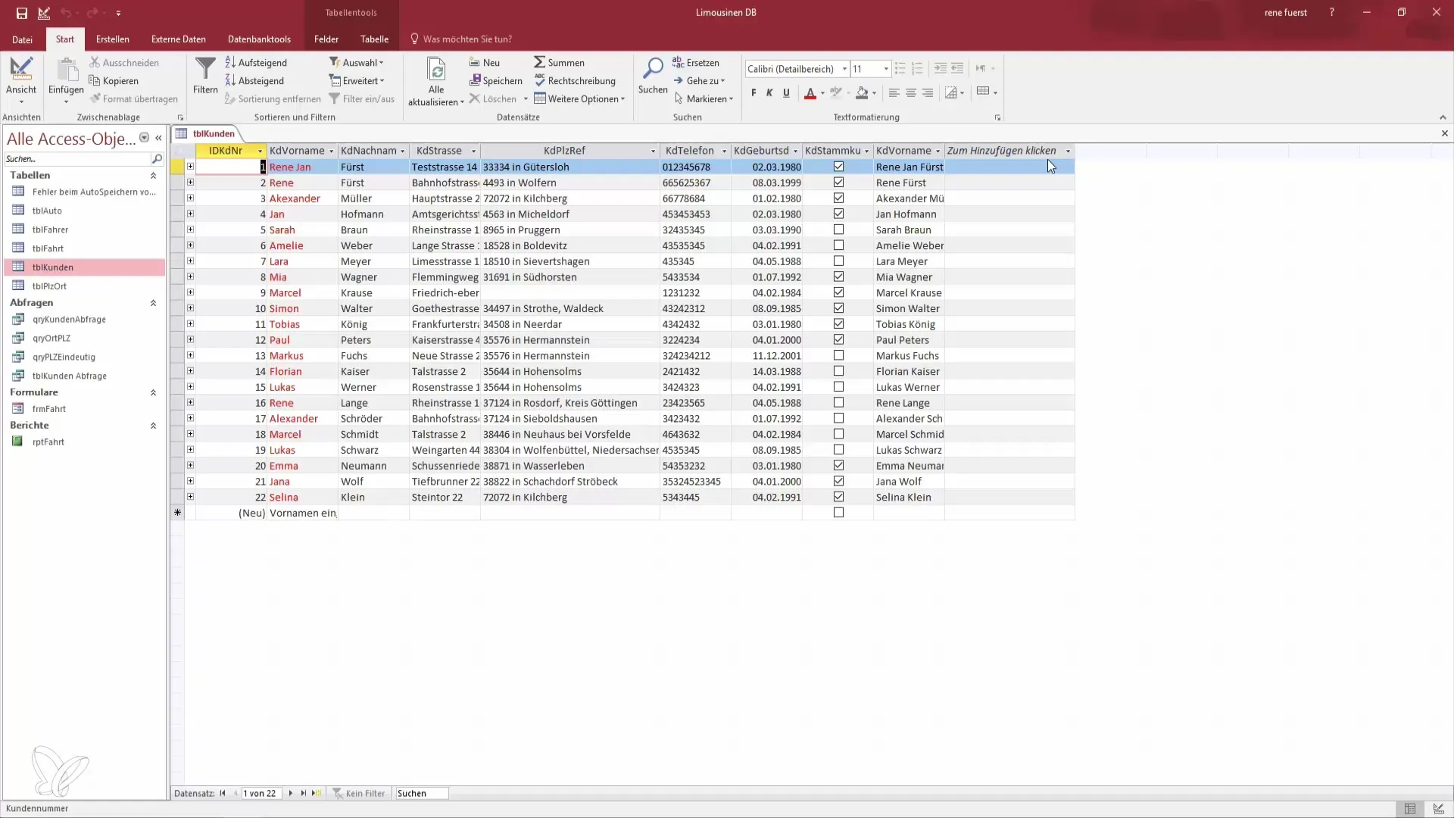Check KdStammkunde box for Sarah Braun

(838, 229)
